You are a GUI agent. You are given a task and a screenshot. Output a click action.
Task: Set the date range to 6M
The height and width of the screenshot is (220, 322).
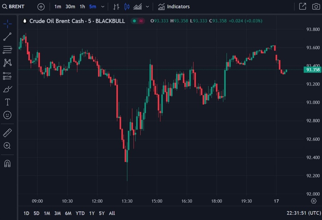click(68, 213)
